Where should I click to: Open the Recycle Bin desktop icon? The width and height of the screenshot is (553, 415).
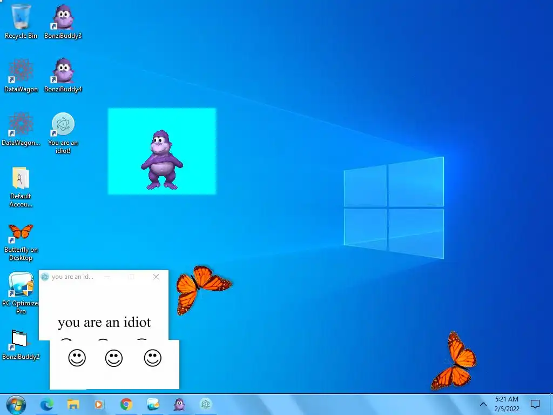click(x=21, y=21)
